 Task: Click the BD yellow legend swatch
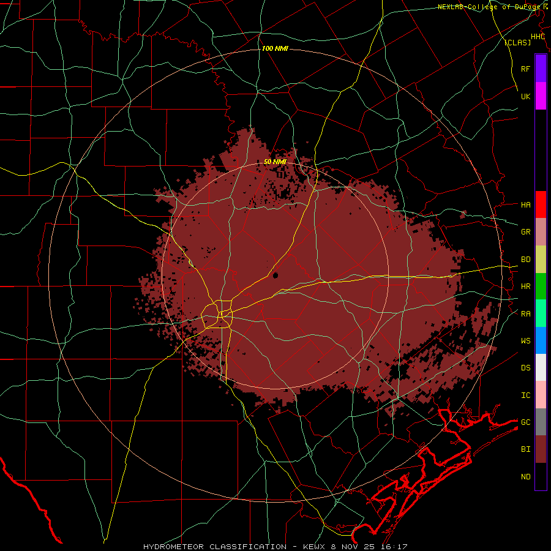pos(541,260)
